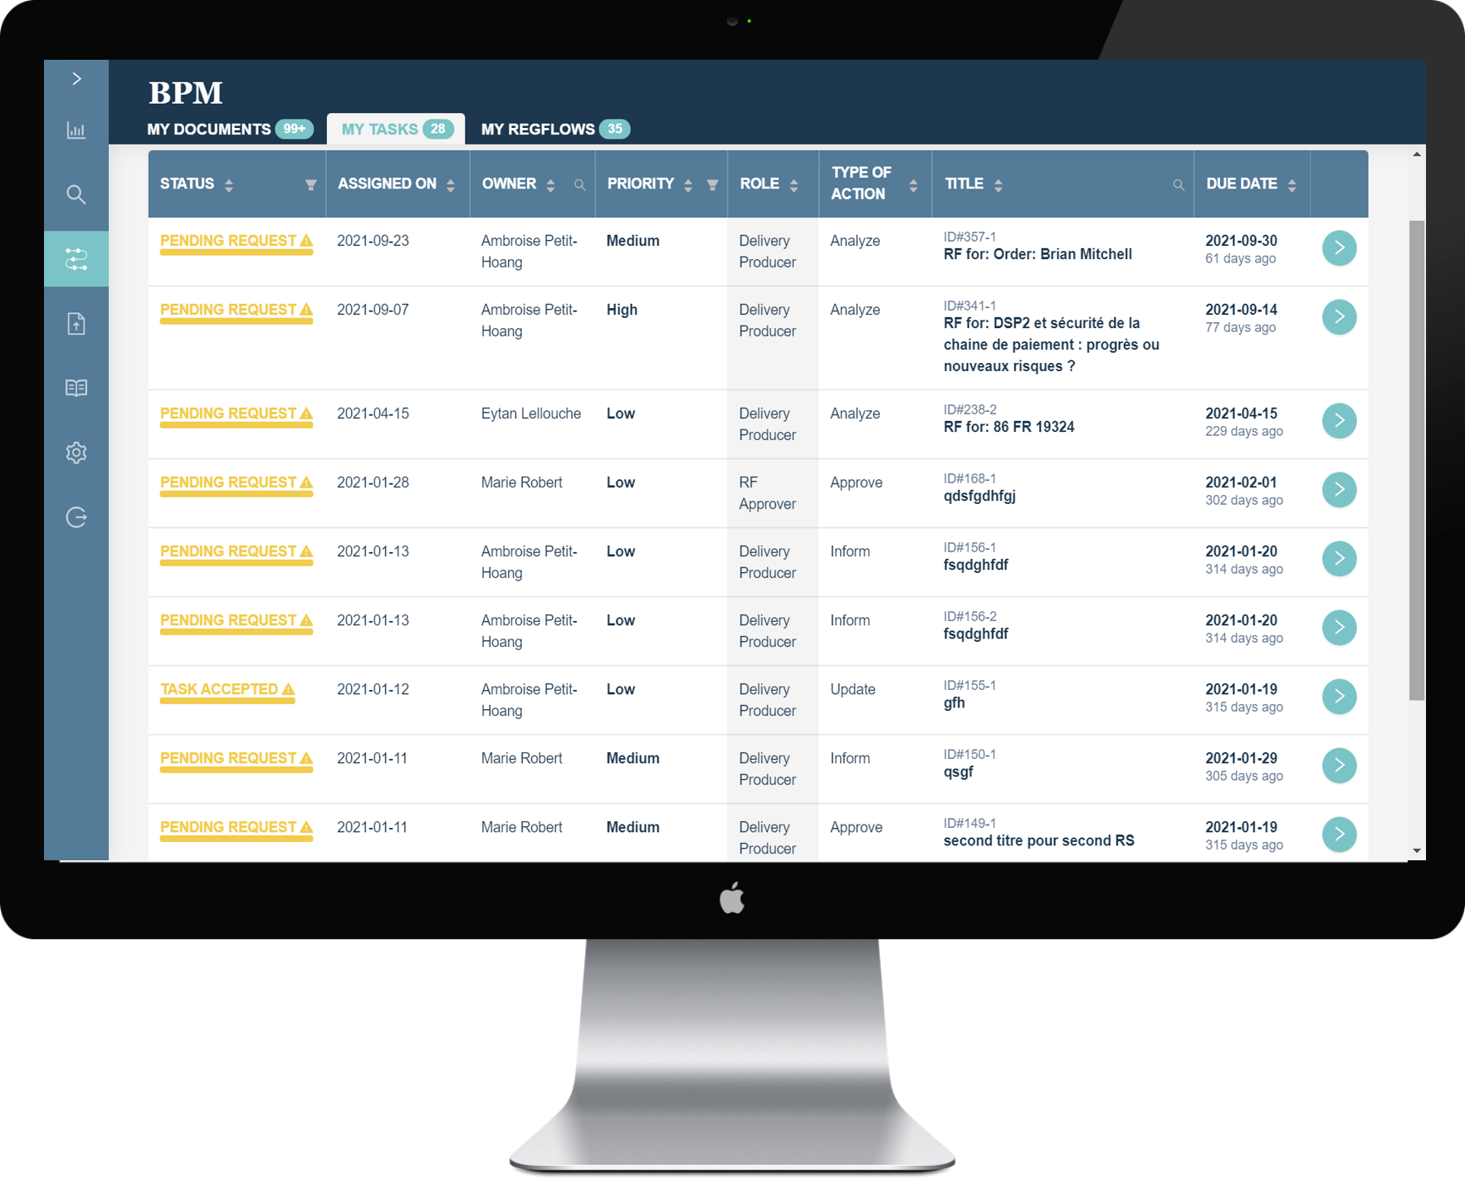
Task: Sort by the DUE DATE column arrows
Action: (1292, 185)
